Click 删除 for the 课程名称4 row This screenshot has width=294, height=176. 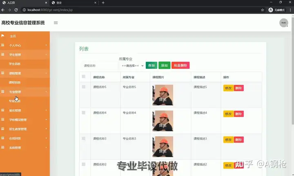(x=238, y=114)
